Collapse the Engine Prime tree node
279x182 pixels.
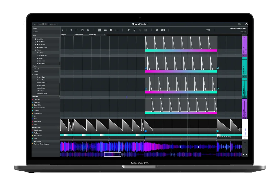[33, 42]
